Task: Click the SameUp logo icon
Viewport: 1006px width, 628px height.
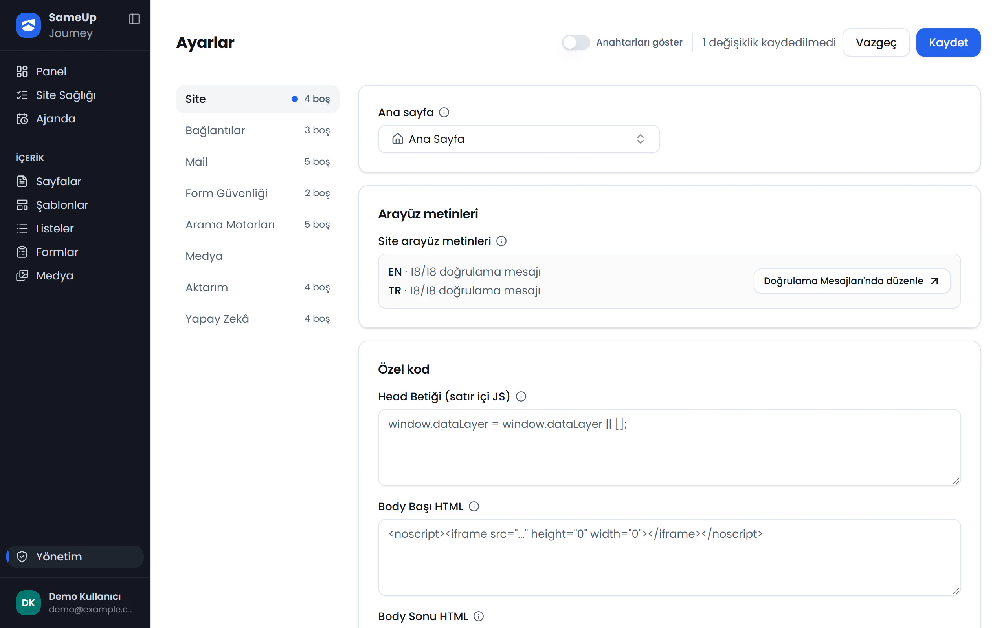Action: click(28, 25)
